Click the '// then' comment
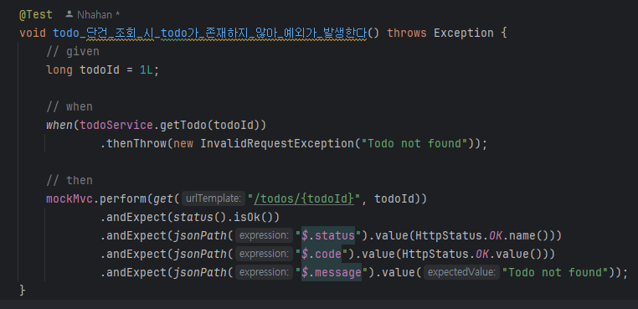 coord(69,180)
